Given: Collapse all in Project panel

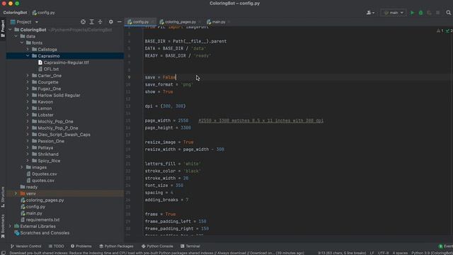Looking at the screenshot, I should [100, 22].
